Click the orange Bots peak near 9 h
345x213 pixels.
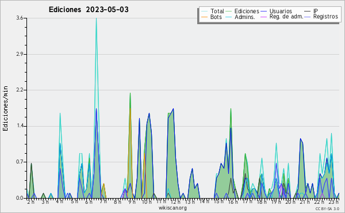point(130,108)
